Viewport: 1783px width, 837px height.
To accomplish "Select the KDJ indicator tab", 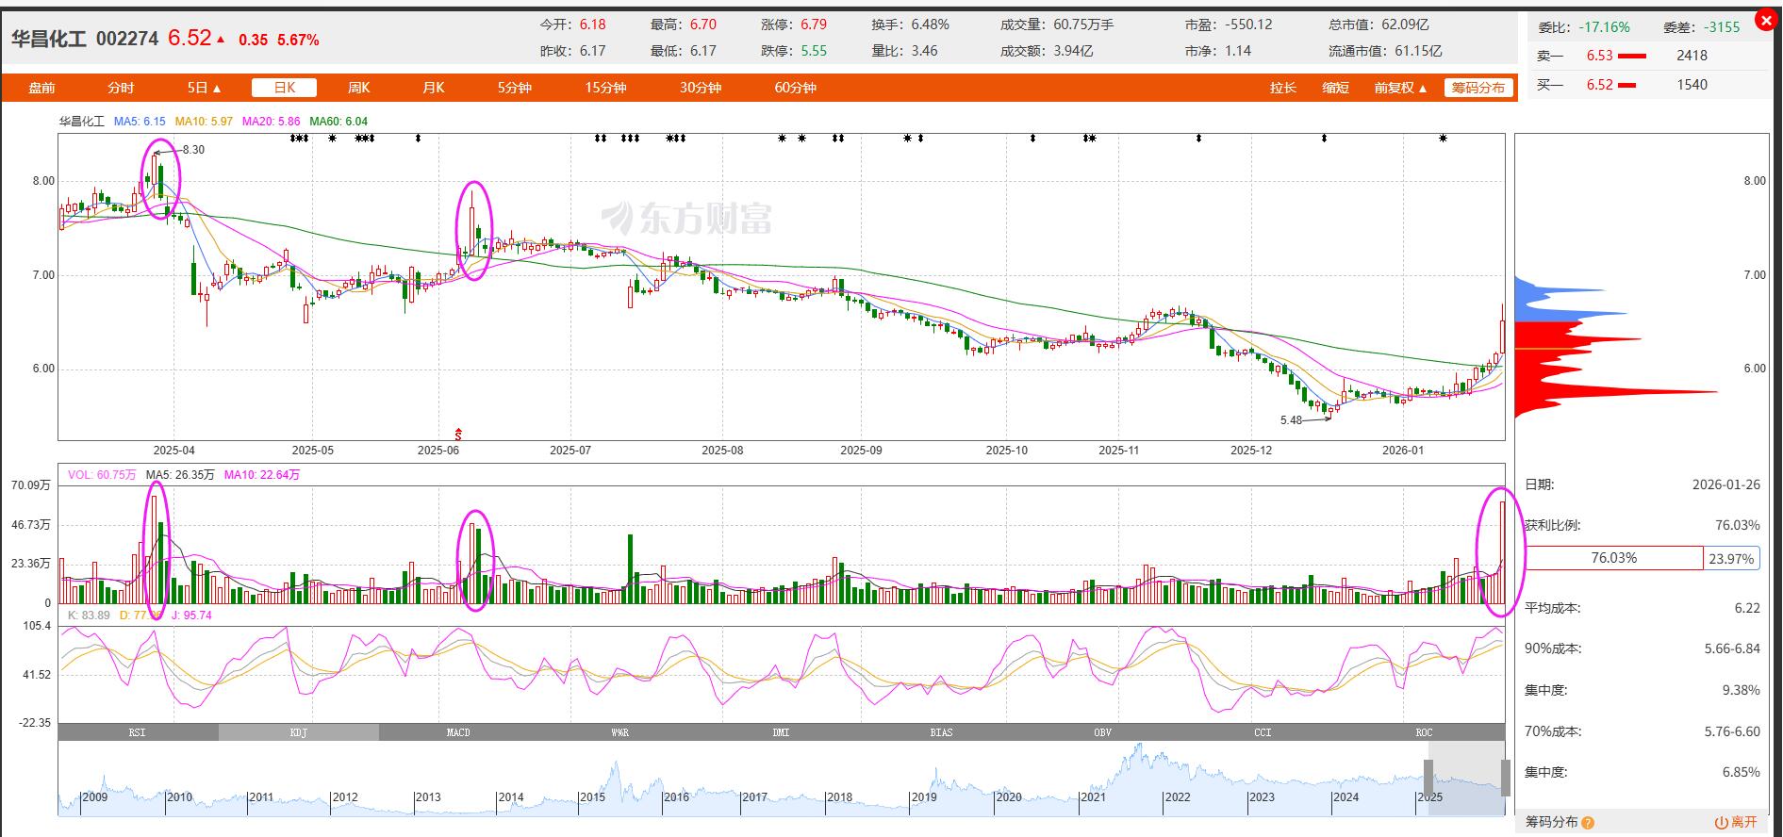I will (x=299, y=732).
